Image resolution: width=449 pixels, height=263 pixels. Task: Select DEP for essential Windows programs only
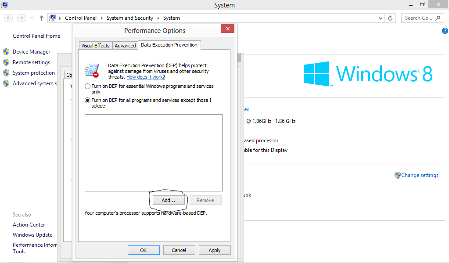tap(88, 86)
